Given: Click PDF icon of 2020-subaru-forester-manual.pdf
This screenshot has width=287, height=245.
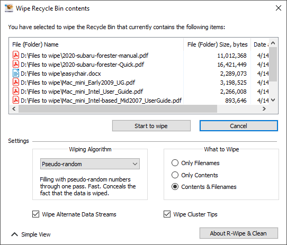Looking at the screenshot, I should [16, 55].
